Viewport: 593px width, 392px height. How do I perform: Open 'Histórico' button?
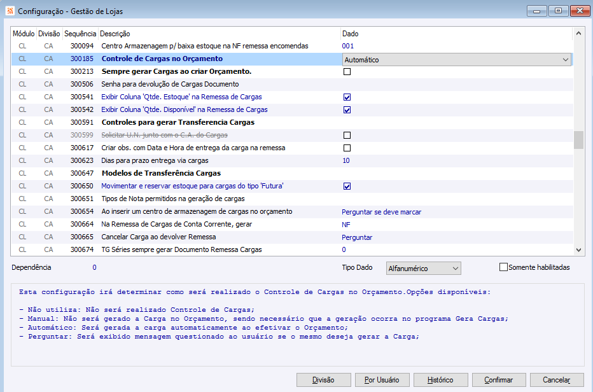(440, 380)
